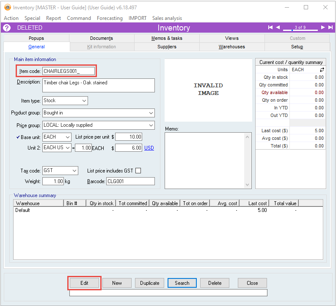Click the Duplicate button

pos(149,283)
